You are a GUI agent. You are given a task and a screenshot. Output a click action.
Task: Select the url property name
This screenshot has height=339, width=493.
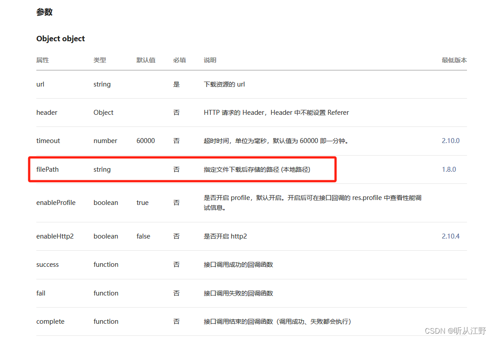click(x=40, y=84)
